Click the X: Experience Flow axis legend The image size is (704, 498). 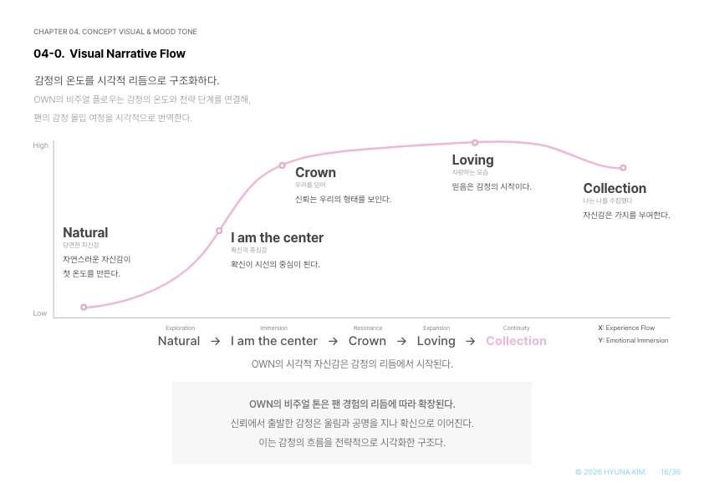[x=626, y=328]
